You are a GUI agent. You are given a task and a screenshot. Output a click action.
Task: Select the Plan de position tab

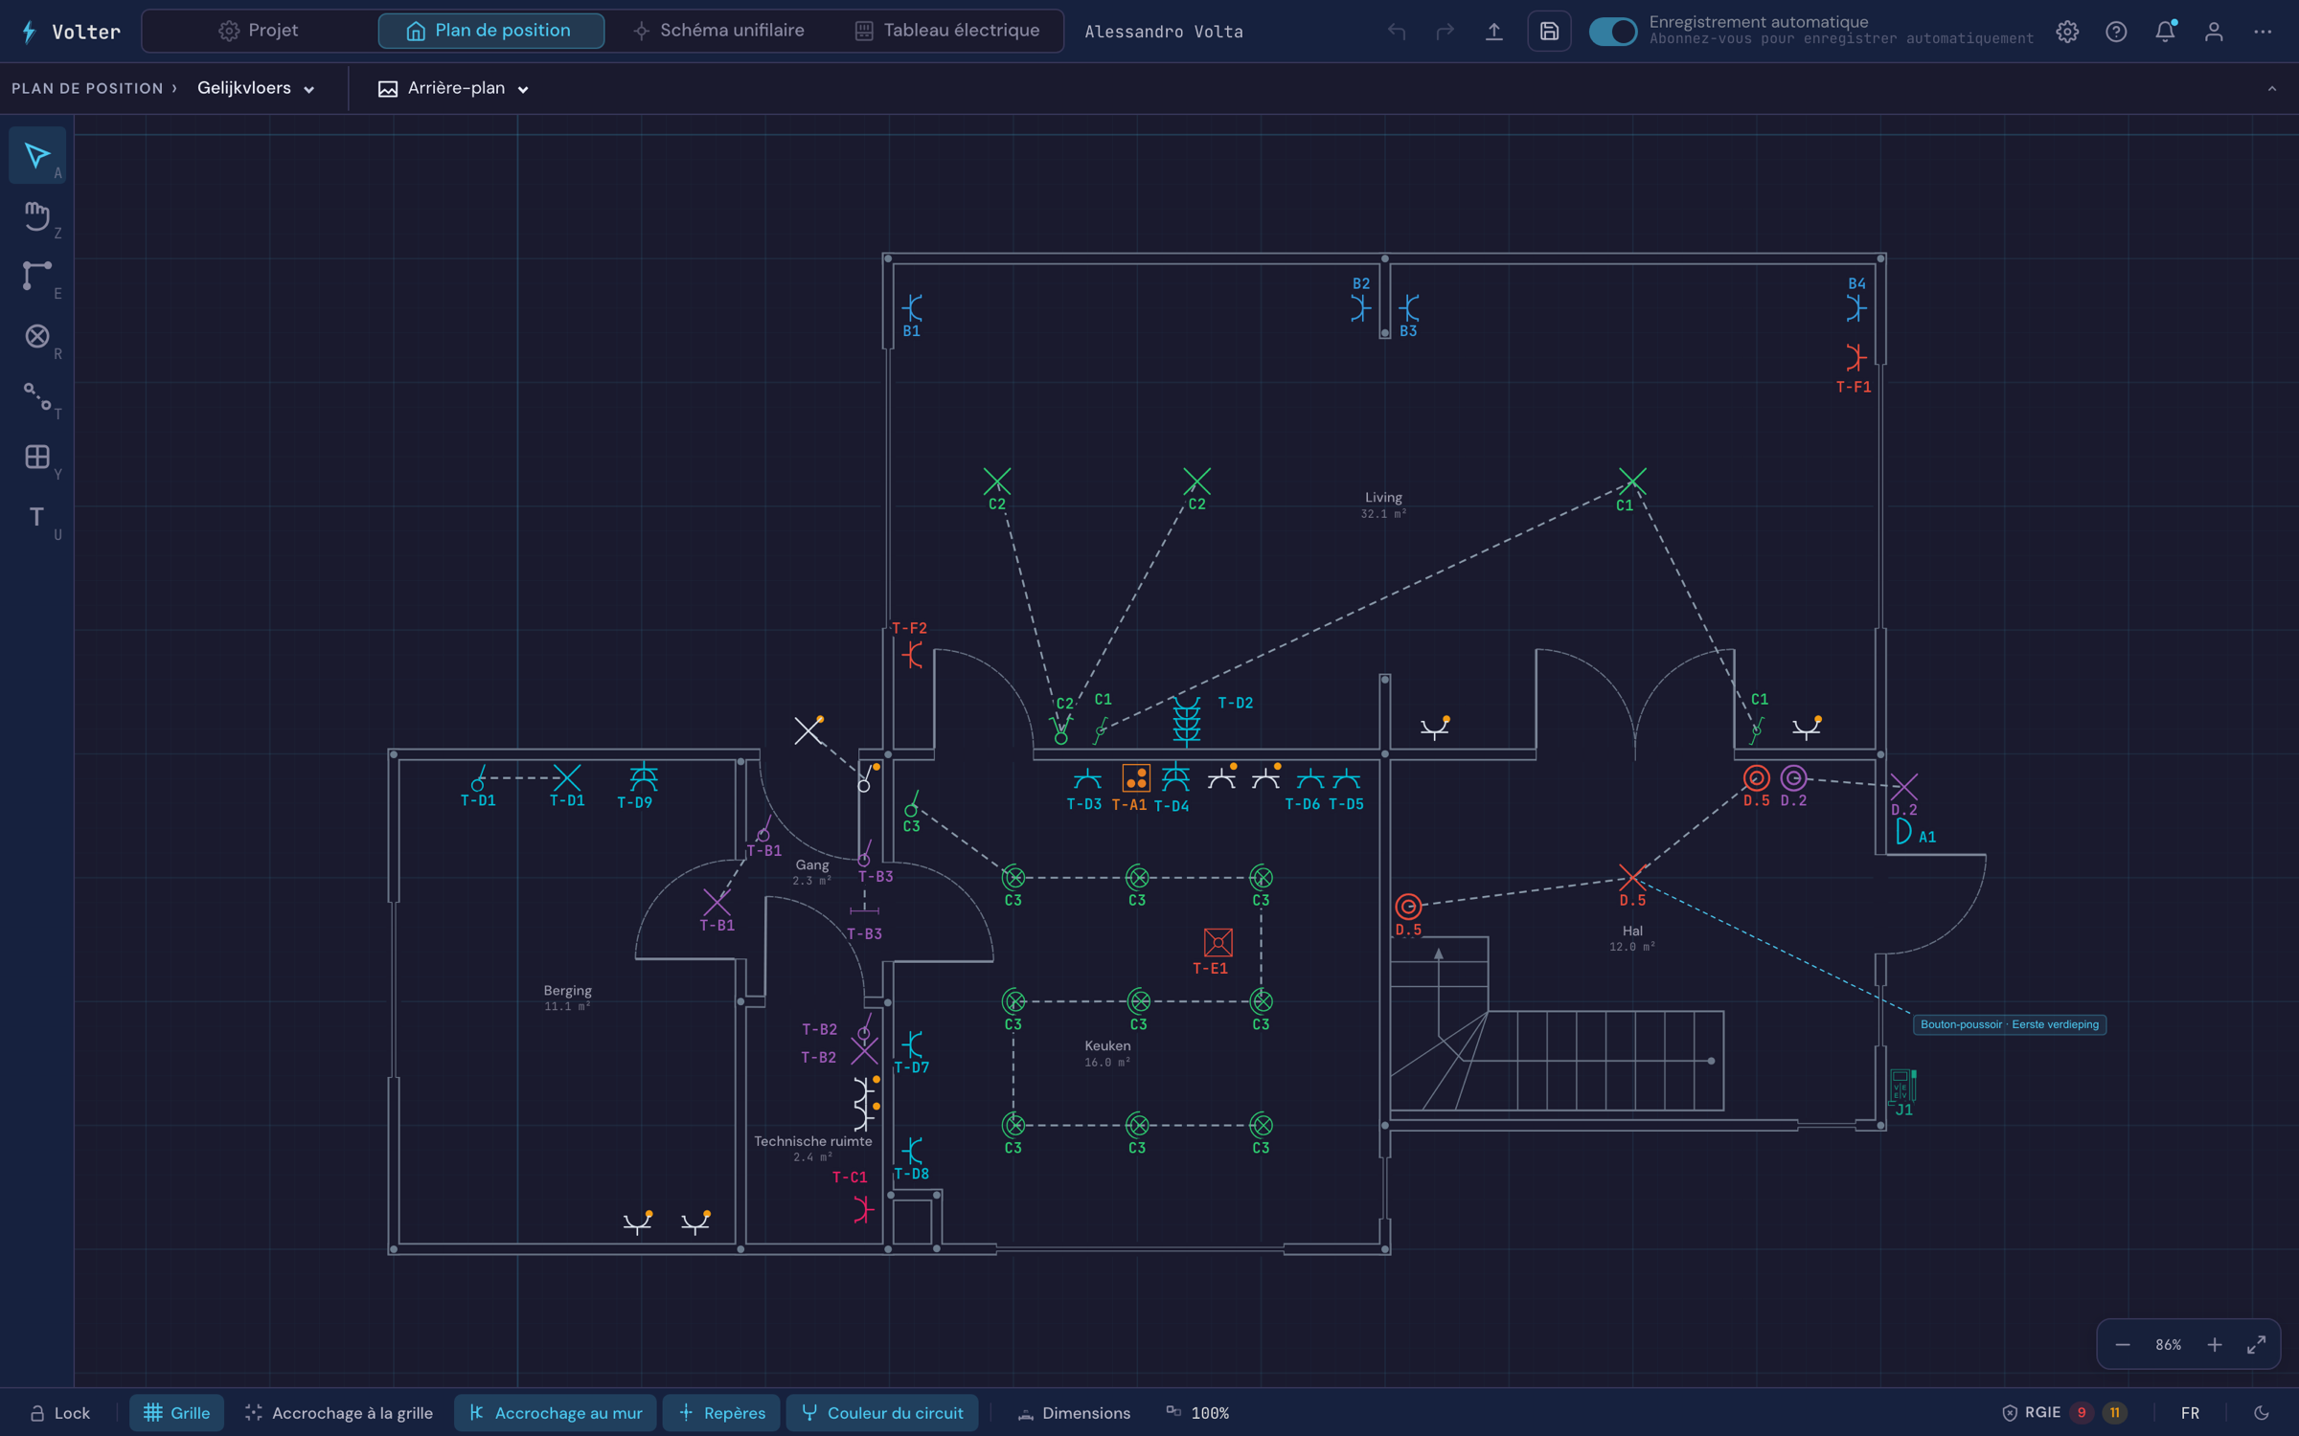pos(490,31)
